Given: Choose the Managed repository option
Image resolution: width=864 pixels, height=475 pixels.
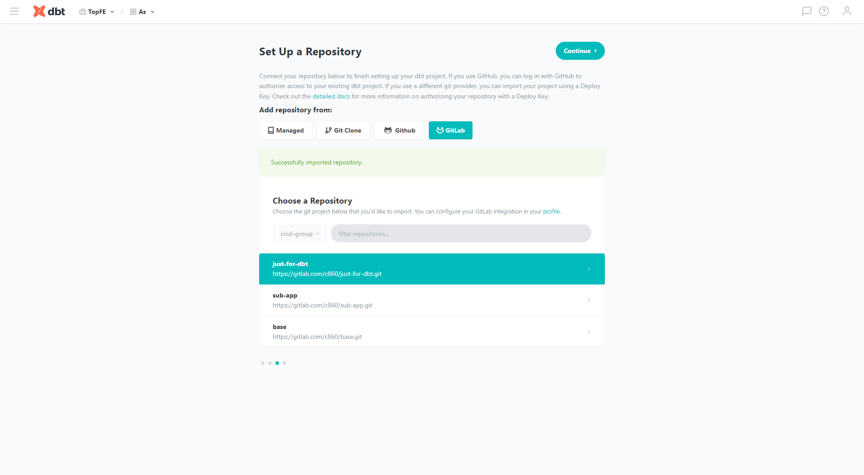Looking at the screenshot, I should coord(285,130).
